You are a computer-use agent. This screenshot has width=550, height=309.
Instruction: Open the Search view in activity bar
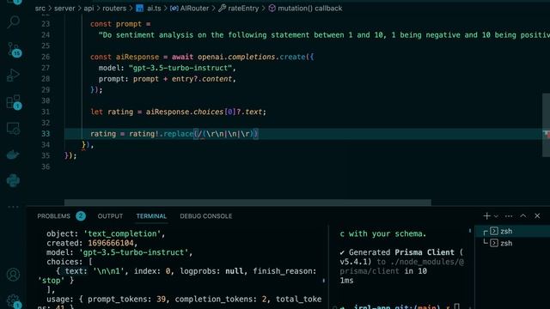click(14, 22)
